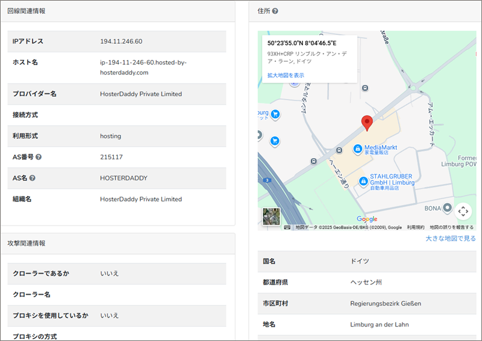Open the map camera controls button
Screen dimensions: 482x341
point(463,211)
